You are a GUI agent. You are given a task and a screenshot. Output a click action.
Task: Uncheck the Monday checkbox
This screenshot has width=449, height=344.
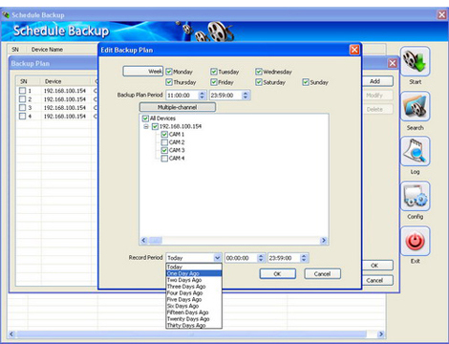click(x=169, y=72)
